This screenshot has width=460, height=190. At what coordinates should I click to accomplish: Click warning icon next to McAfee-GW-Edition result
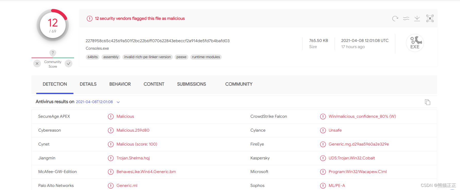(x=111, y=172)
